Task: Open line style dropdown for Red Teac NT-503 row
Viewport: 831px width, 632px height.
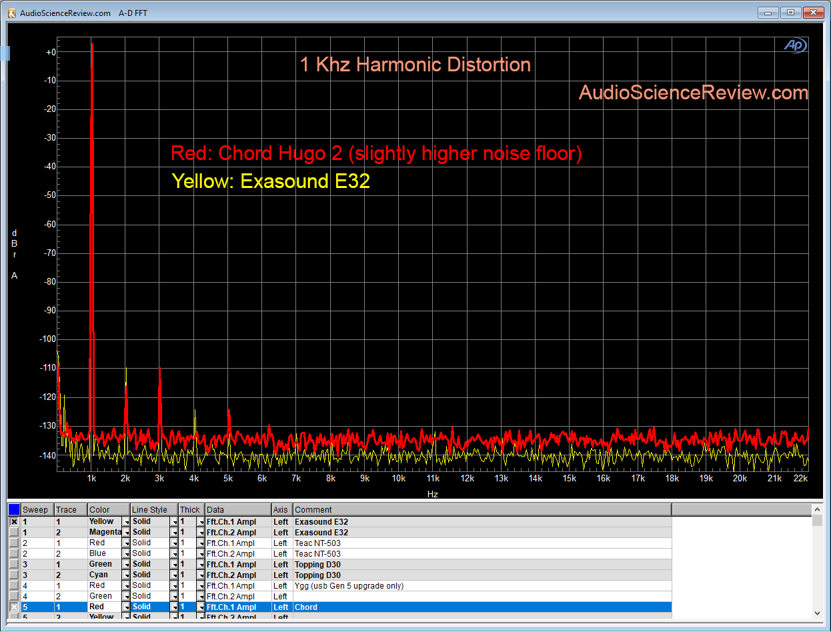Action: [174, 543]
